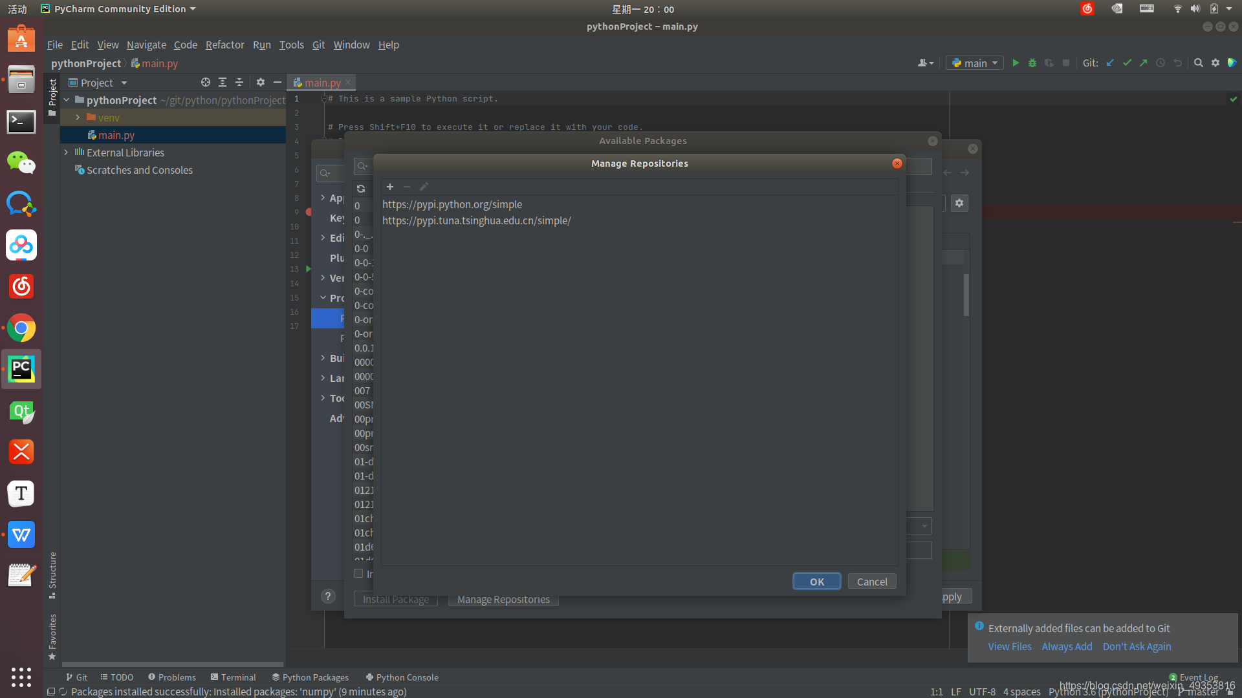Screen dimensions: 1242x698
Task: Select Scratches and Consoles node
Action: point(140,170)
